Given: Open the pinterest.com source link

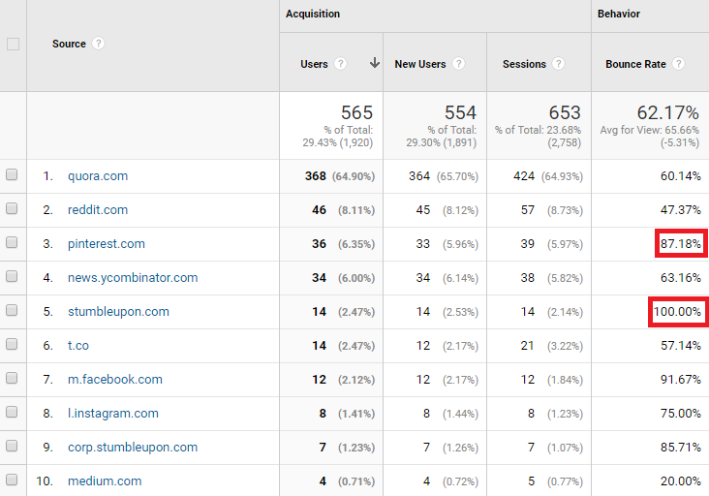Looking at the screenshot, I should 107,244.
